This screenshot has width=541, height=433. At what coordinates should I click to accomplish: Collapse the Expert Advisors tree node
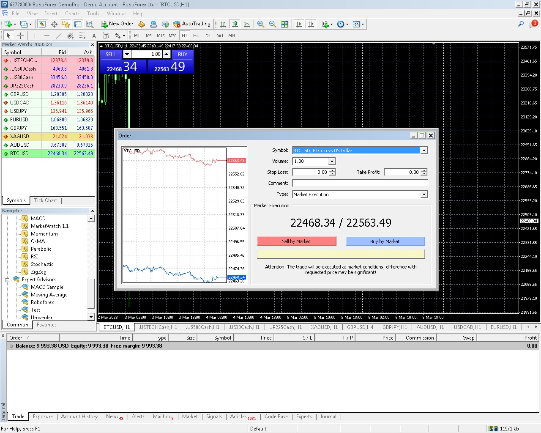coord(7,280)
